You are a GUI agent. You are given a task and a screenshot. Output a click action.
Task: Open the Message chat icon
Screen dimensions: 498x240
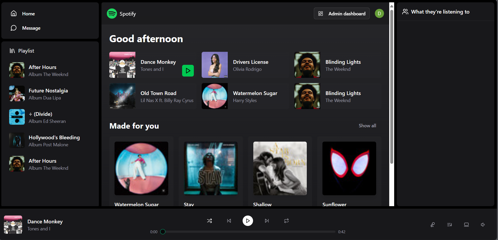(14, 28)
